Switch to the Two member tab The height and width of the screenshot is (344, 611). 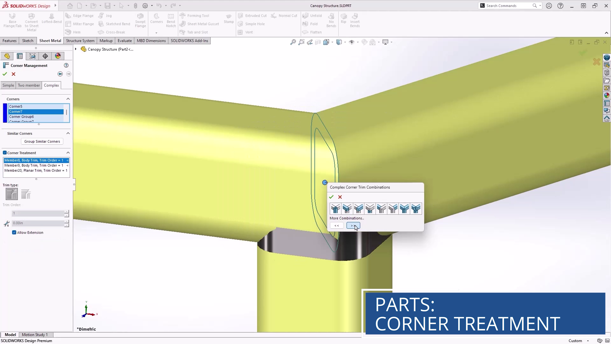click(29, 85)
